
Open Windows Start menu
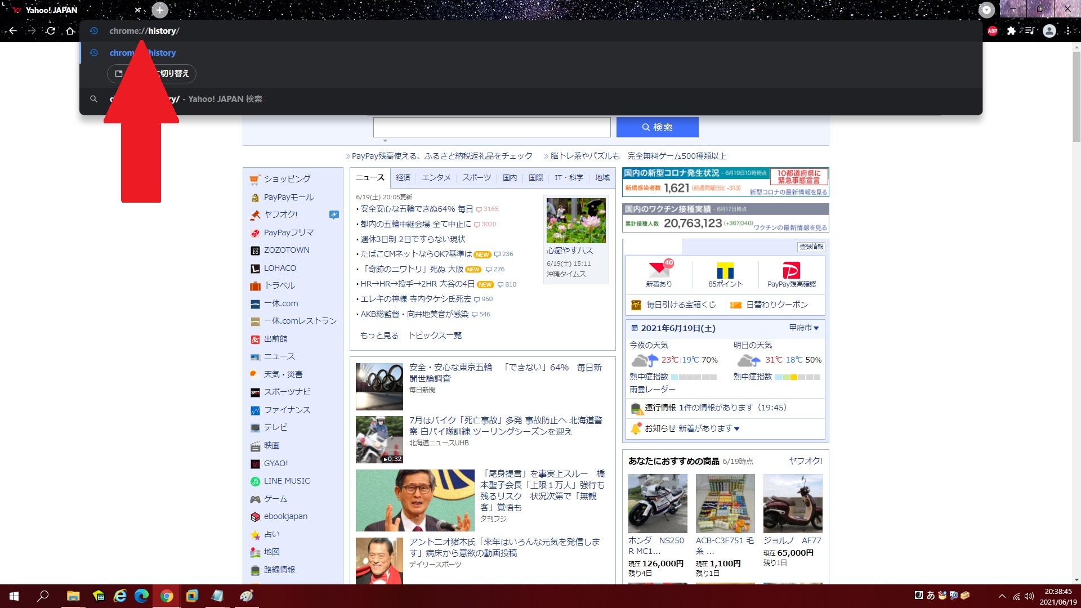tap(14, 596)
